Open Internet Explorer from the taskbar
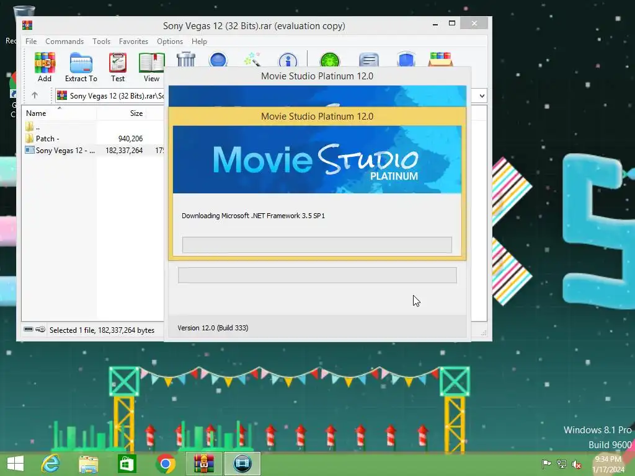635x476 pixels. pos(51,464)
